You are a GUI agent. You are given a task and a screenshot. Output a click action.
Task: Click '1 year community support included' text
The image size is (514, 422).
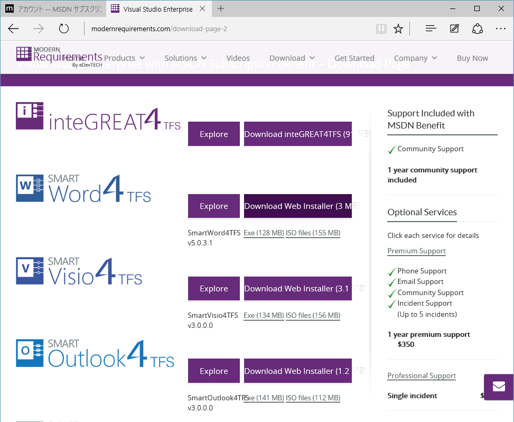tap(432, 175)
